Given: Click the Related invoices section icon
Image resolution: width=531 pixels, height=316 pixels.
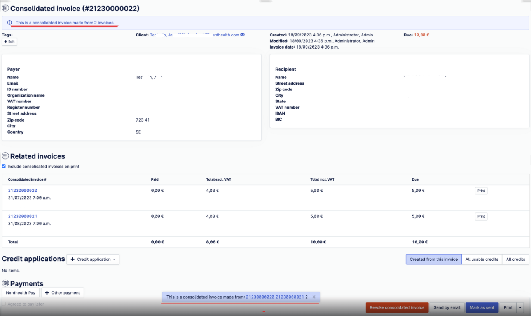Looking at the screenshot, I should [5, 156].
